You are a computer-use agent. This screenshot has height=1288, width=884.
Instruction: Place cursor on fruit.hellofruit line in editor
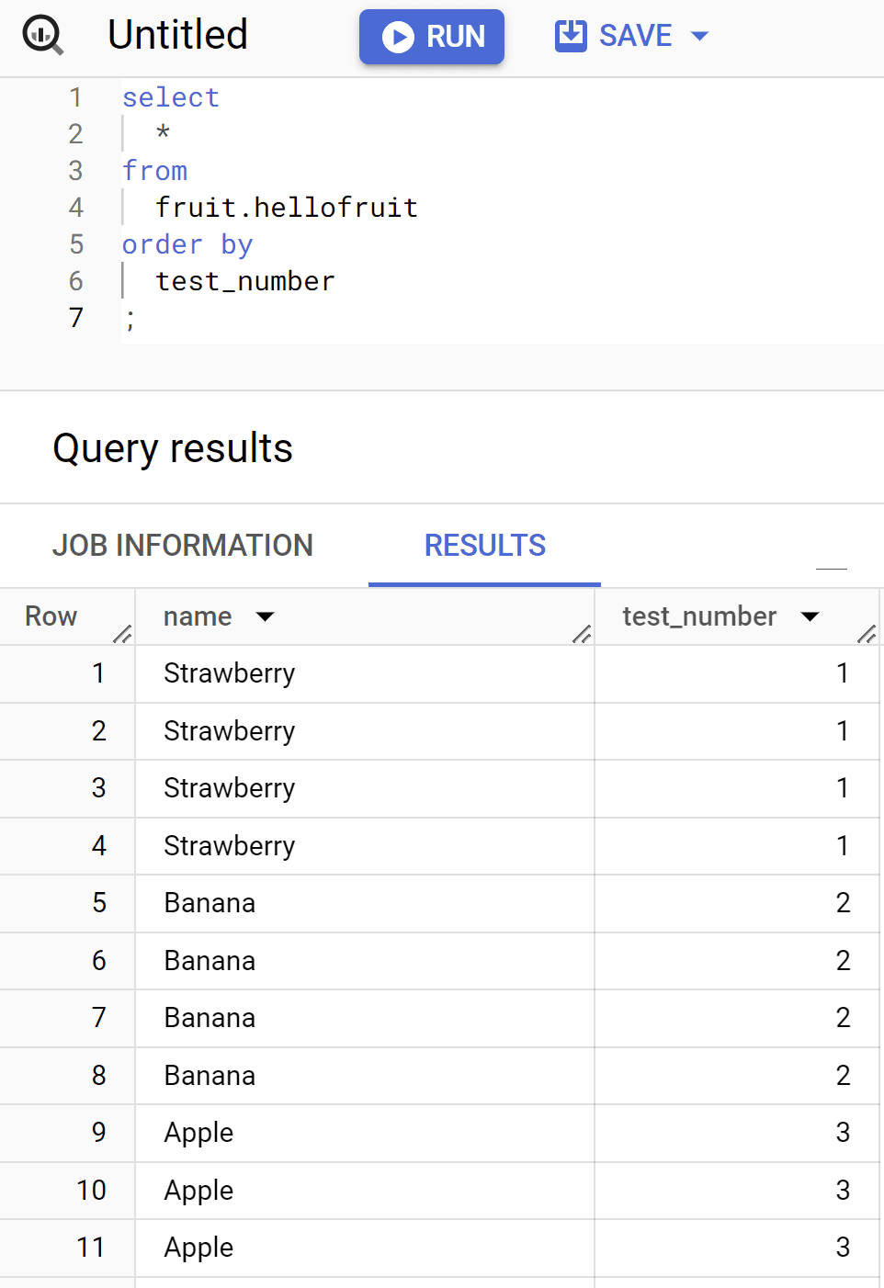click(287, 208)
